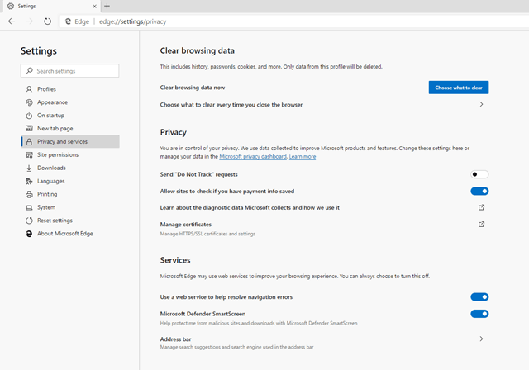
Task: Open Site permissions settings section
Action: [x=58, y=154]
